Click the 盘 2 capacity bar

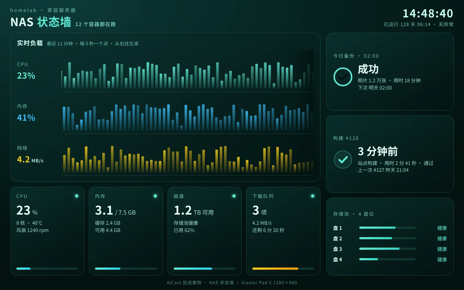(388, 238)
